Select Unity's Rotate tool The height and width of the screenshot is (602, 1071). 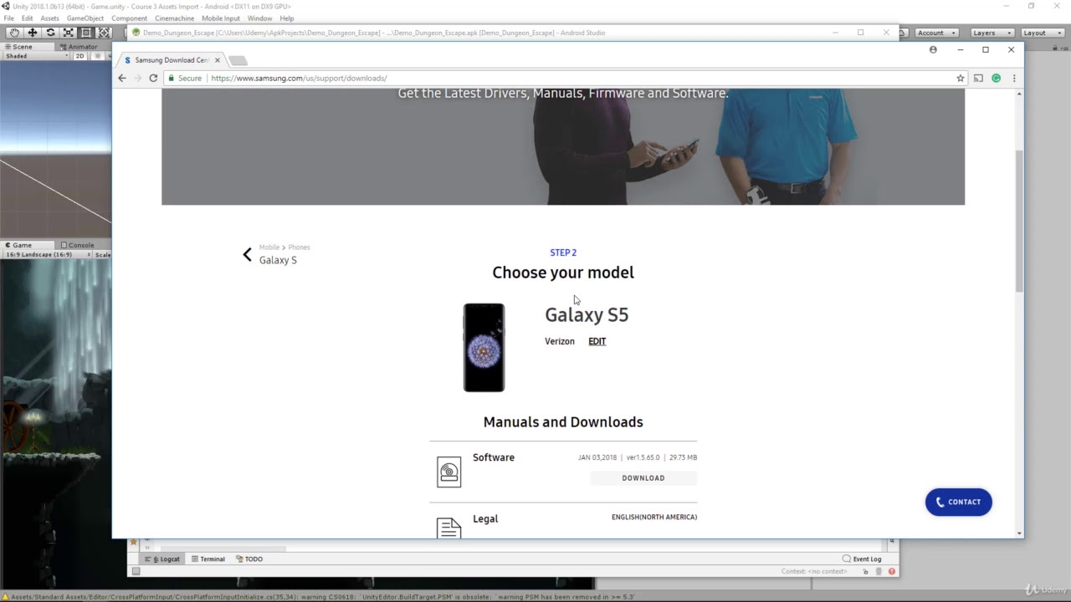pos(50,33)
